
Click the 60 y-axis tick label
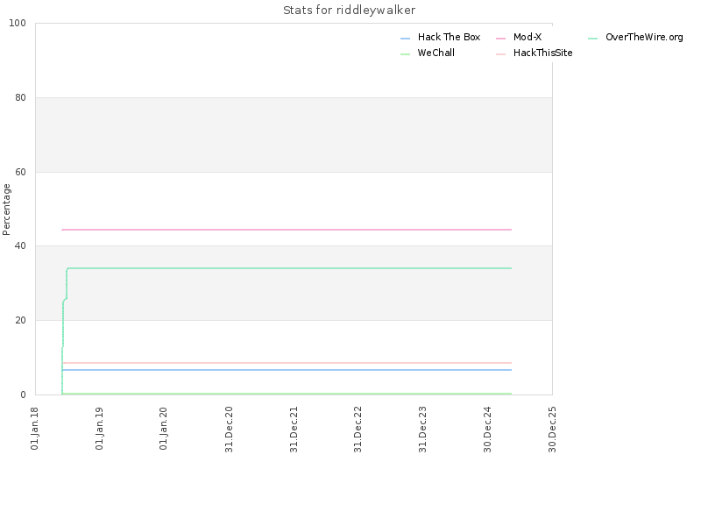20,172
